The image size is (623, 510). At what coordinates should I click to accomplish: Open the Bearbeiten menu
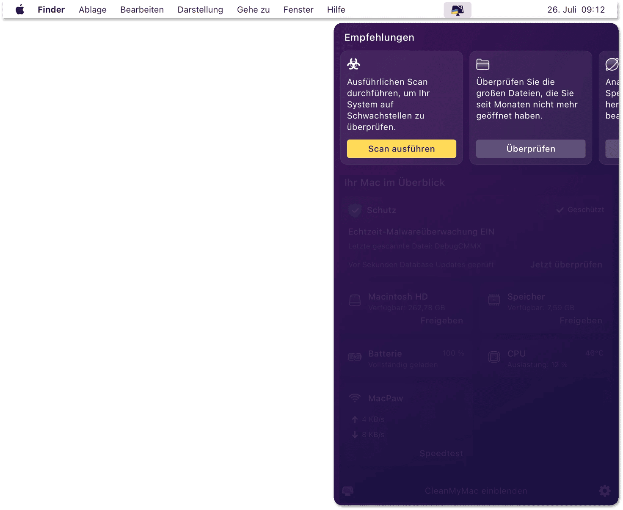pos(142,9)
